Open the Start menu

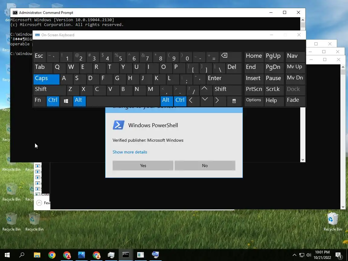click(x=7, y=255)
